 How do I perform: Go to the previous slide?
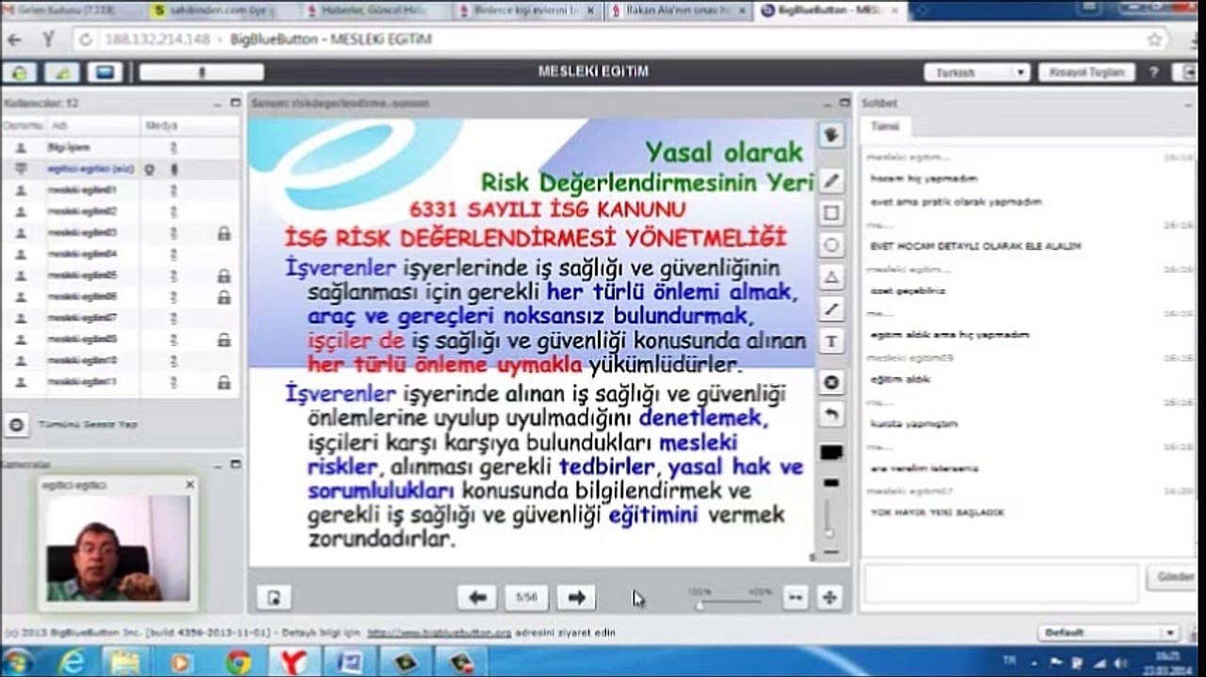coord(477,597)
